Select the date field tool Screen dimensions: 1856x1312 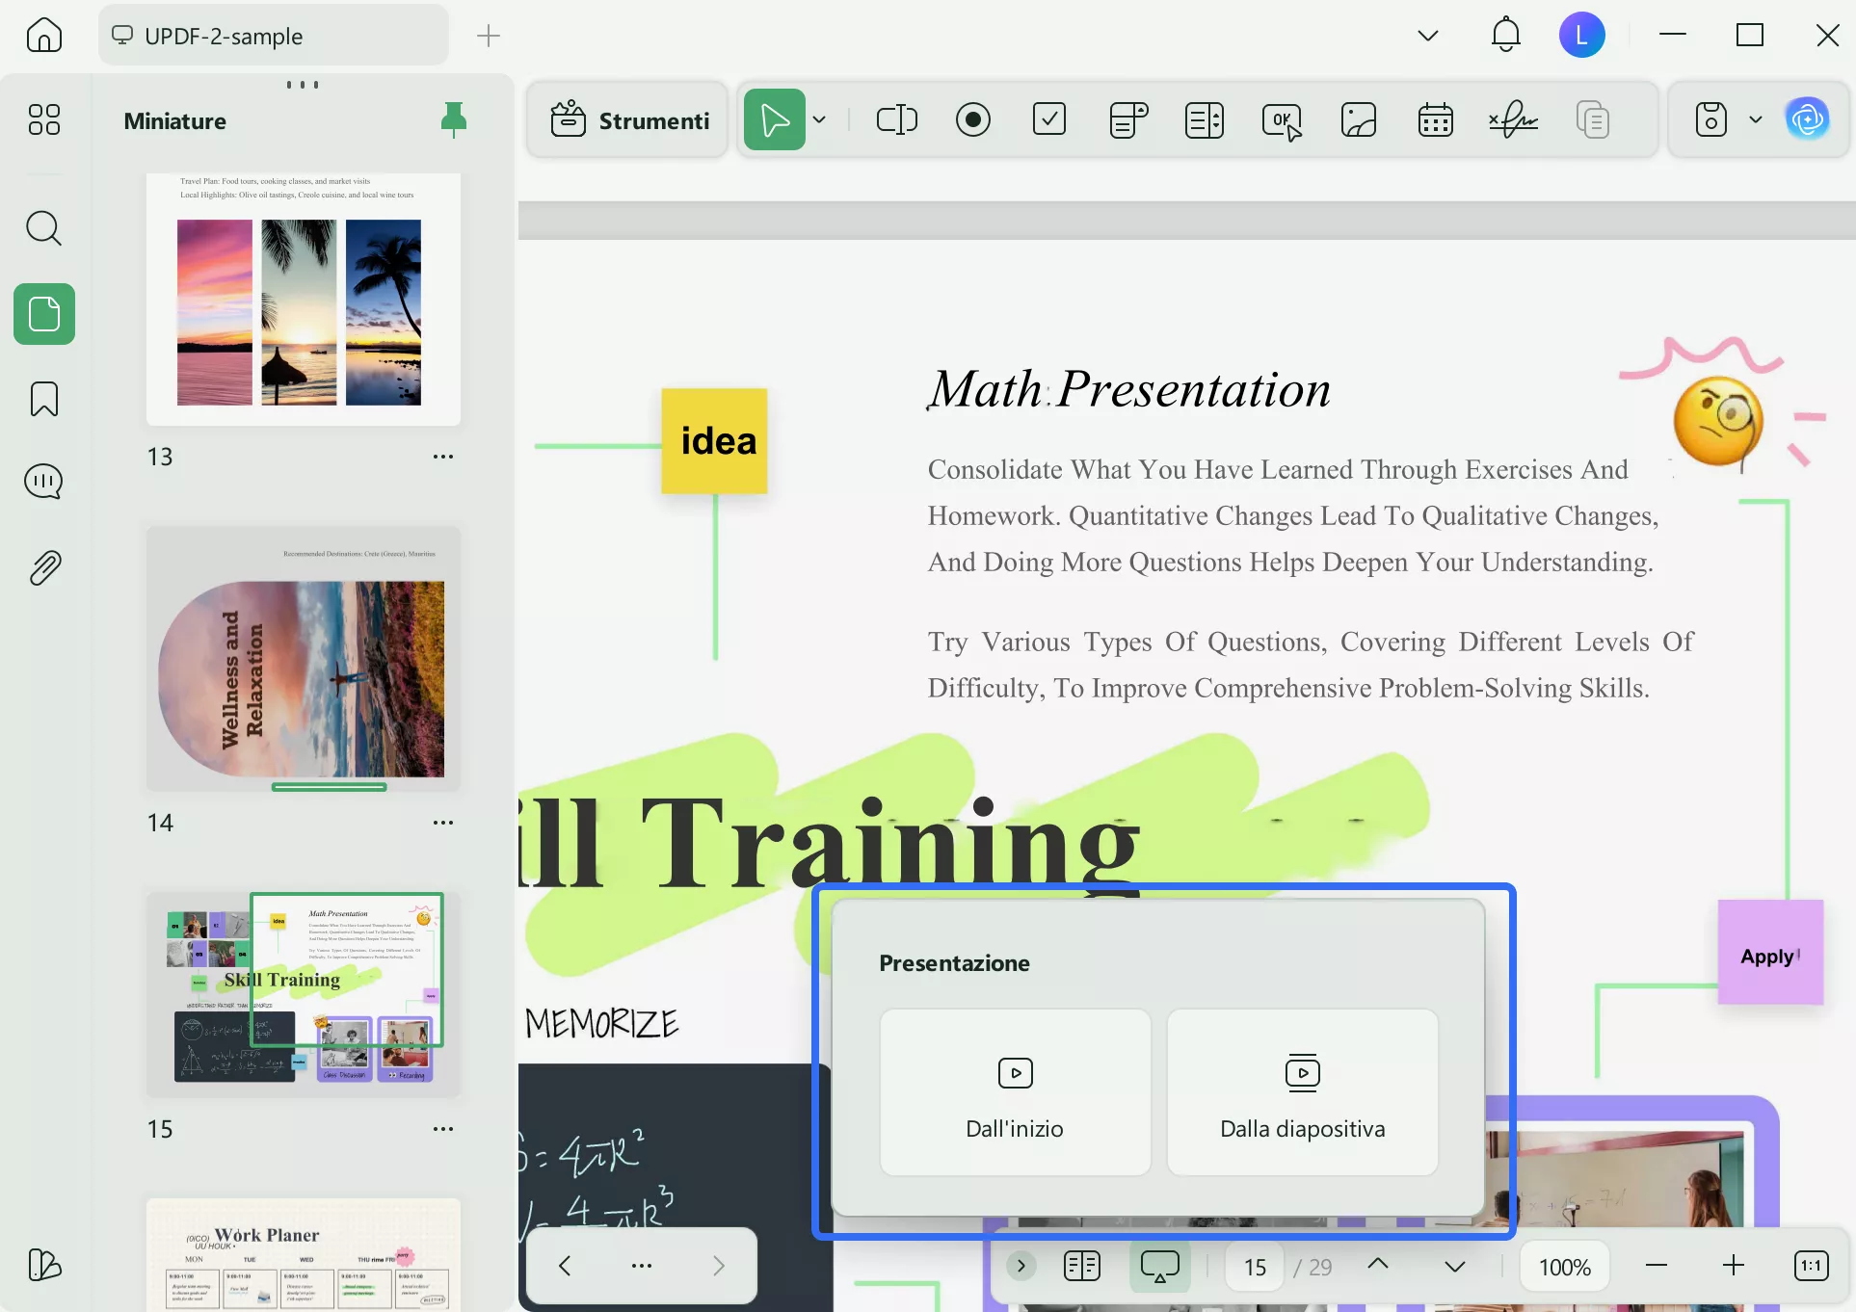click(1435, 120)
